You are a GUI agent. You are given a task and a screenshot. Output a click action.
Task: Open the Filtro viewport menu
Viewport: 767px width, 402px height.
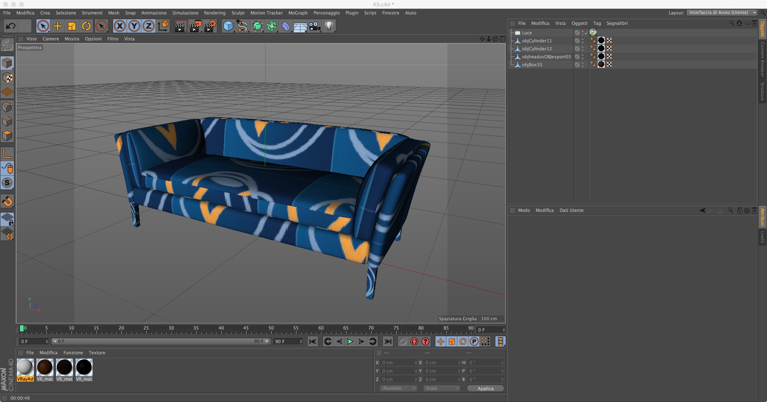(x=113, y=39)
